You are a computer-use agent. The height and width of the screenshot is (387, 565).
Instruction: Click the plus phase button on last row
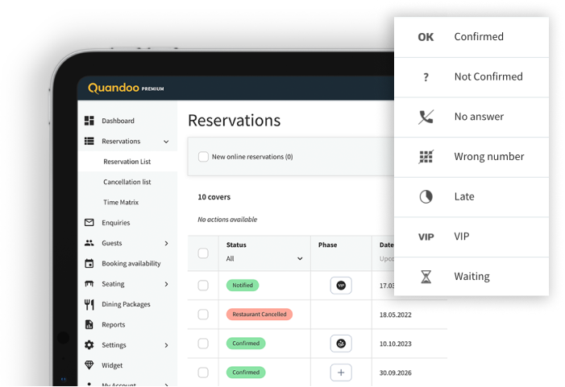341,373
